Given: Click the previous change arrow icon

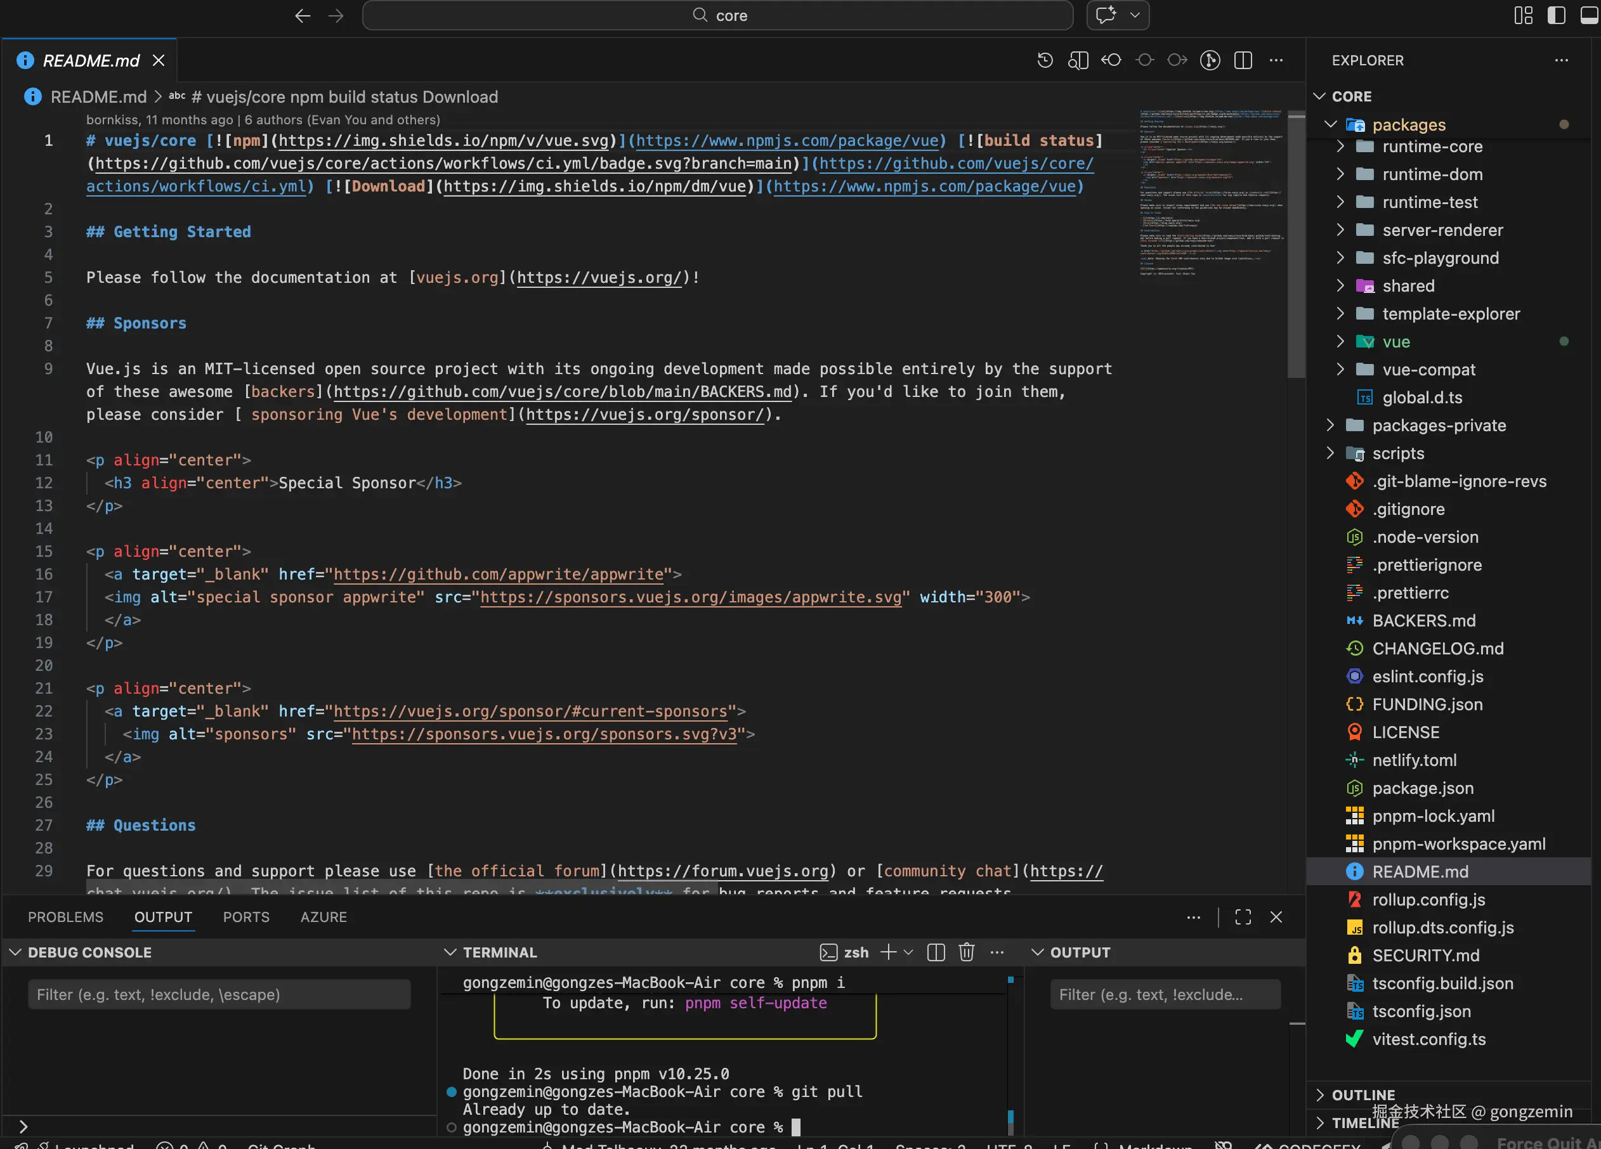Looking at the screenshot, I should point(1111,60).
